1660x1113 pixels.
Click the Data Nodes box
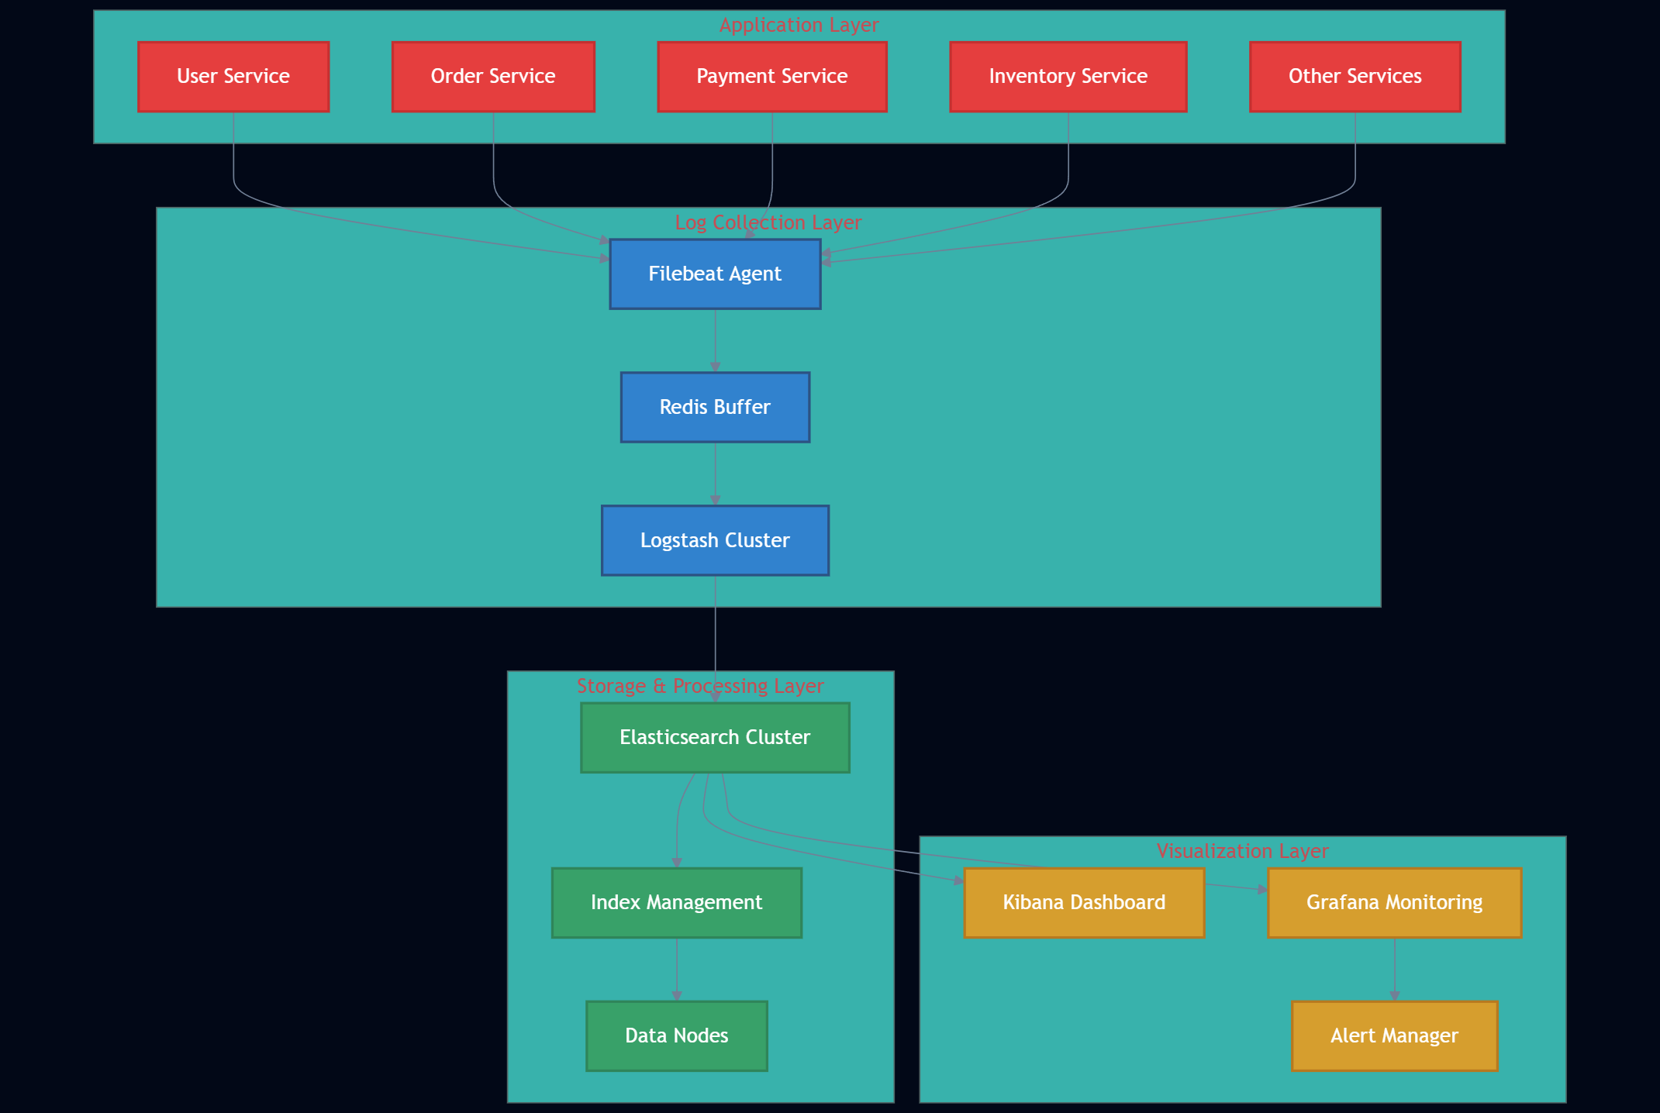point(676,1036)
